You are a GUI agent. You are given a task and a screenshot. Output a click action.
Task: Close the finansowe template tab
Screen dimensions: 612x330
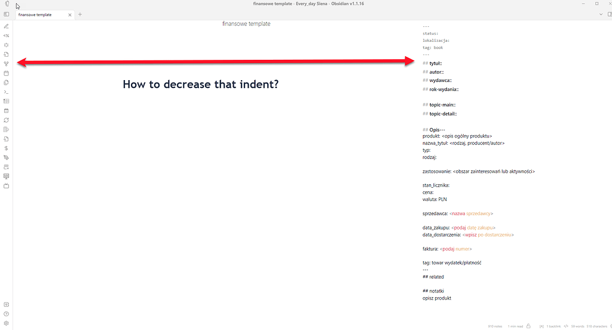71,14
